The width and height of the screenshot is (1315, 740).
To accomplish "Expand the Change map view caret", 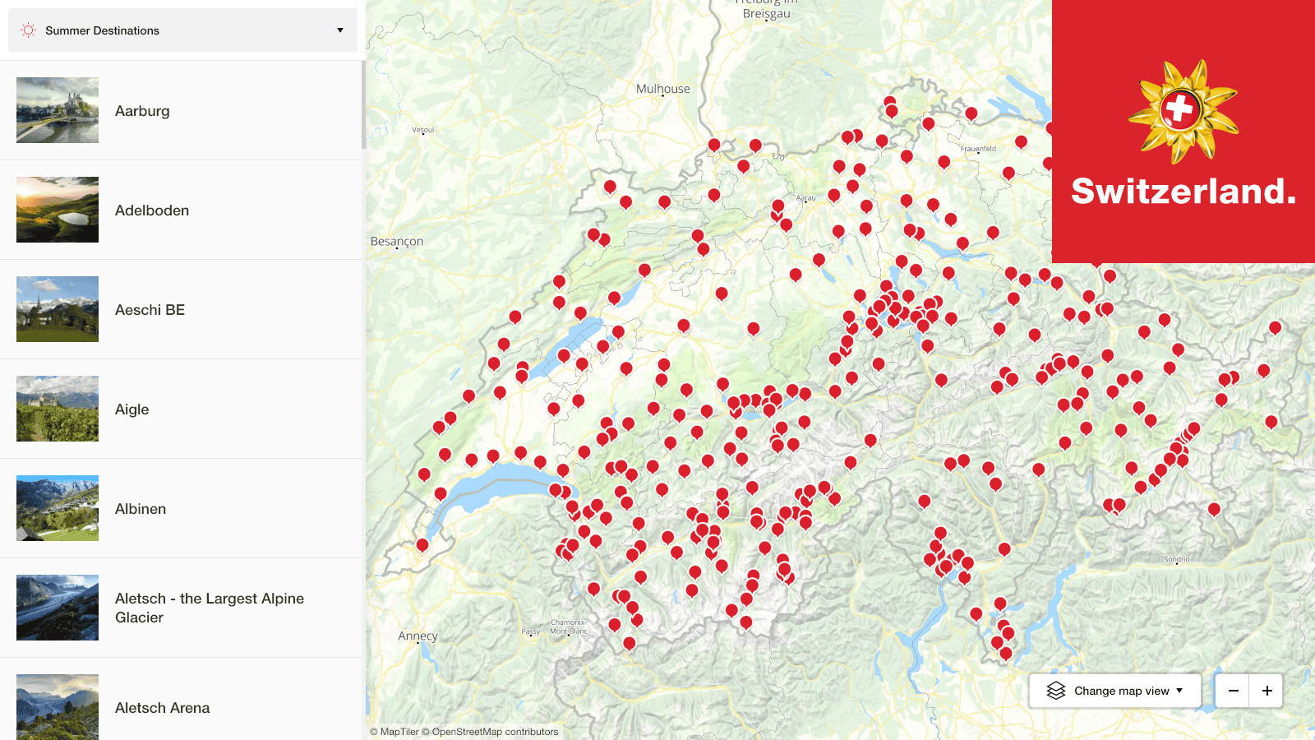I will (x=1181, y=691).
